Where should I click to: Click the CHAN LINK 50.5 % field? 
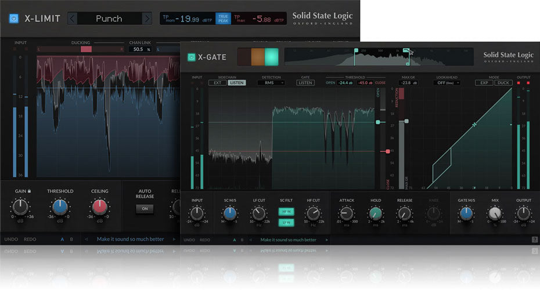(140, 49)
